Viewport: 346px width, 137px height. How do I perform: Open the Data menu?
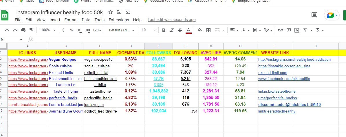(86, 20)
